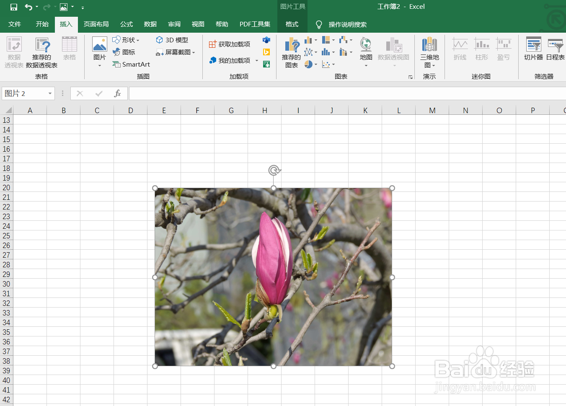Open the Undo history dropdown arrow
The width and height of the screenshot is (566, 406).
tap(37, 7)
